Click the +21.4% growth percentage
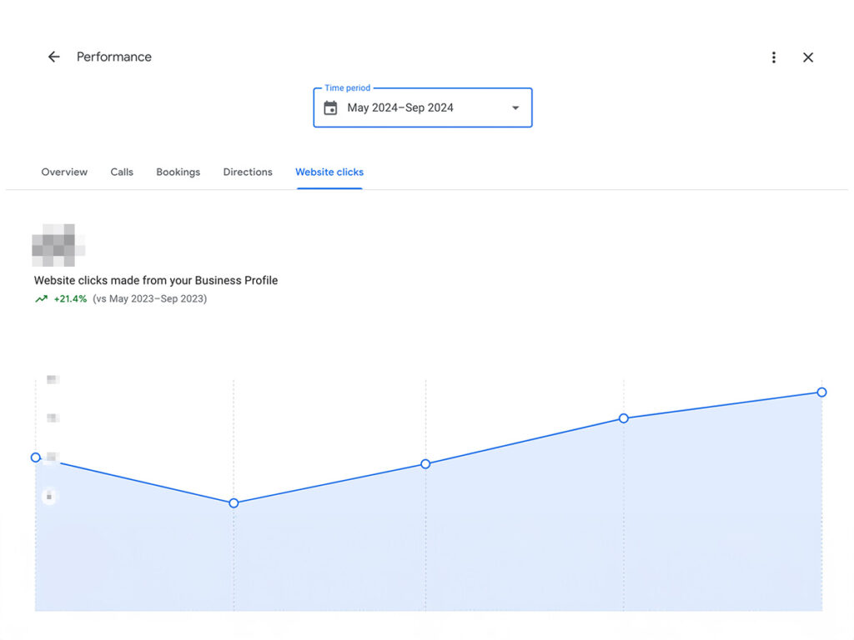The height and width of the screenshot is (640, 854). click(x=70, y=299)
